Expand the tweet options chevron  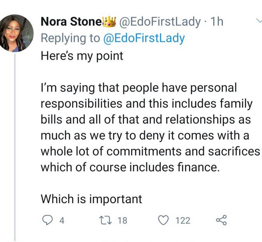258,20
